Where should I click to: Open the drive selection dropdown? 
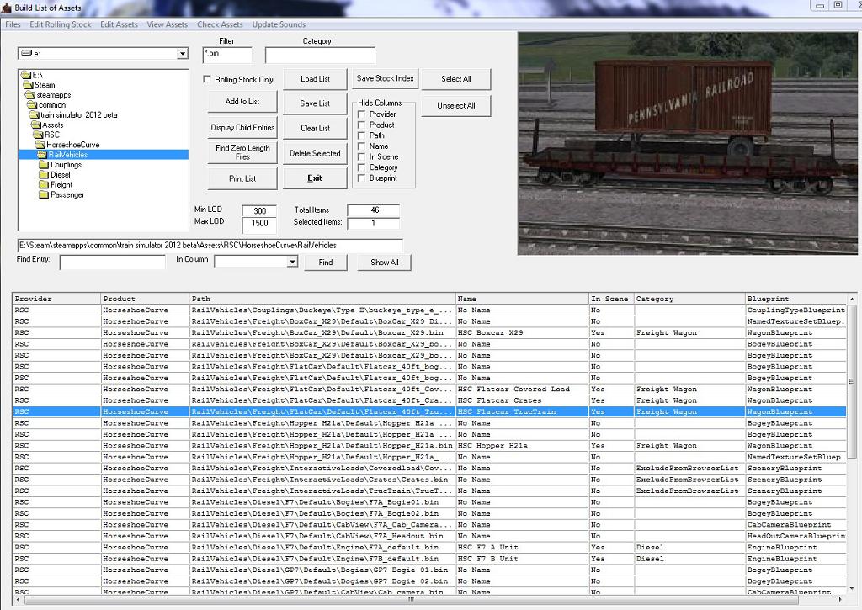183,54
